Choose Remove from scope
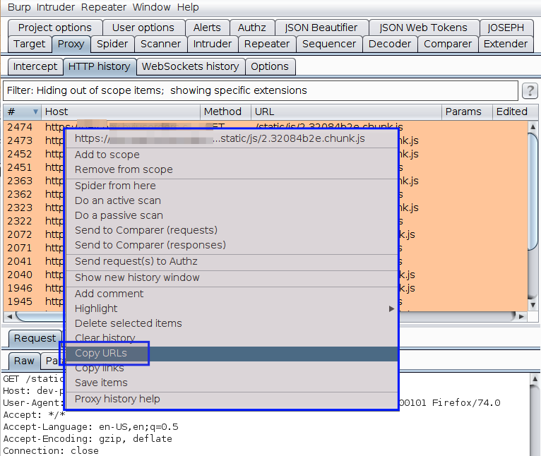The width and height of the screenshot is (541, 456). click(232, 169)
